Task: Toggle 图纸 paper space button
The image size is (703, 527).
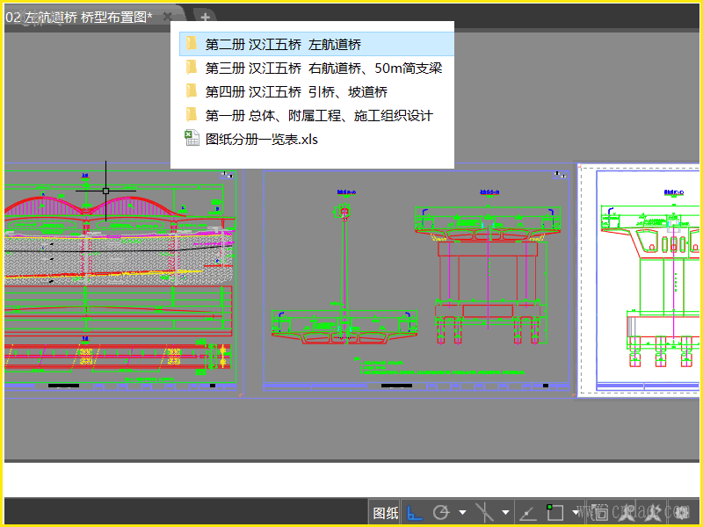Action: pyautogui.click(x=385, y=512)
